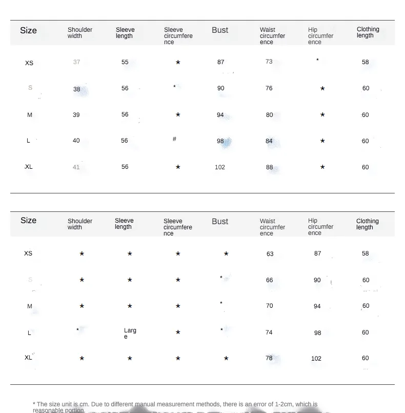405x413 pixels.
Task: Select the 'Bust' header of the bottom table
Action: point(220,222)
